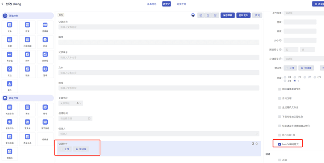Select the 富文本 rich text control
Viewport: 324px width, 163px height.
(x=27, y=124)
